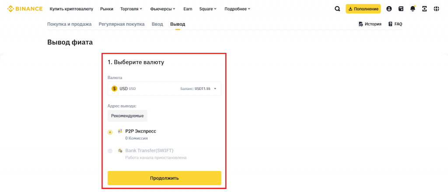448x192 pixels.
Task: Click the Пополнение deposit button
Action: tap(363, 9)
